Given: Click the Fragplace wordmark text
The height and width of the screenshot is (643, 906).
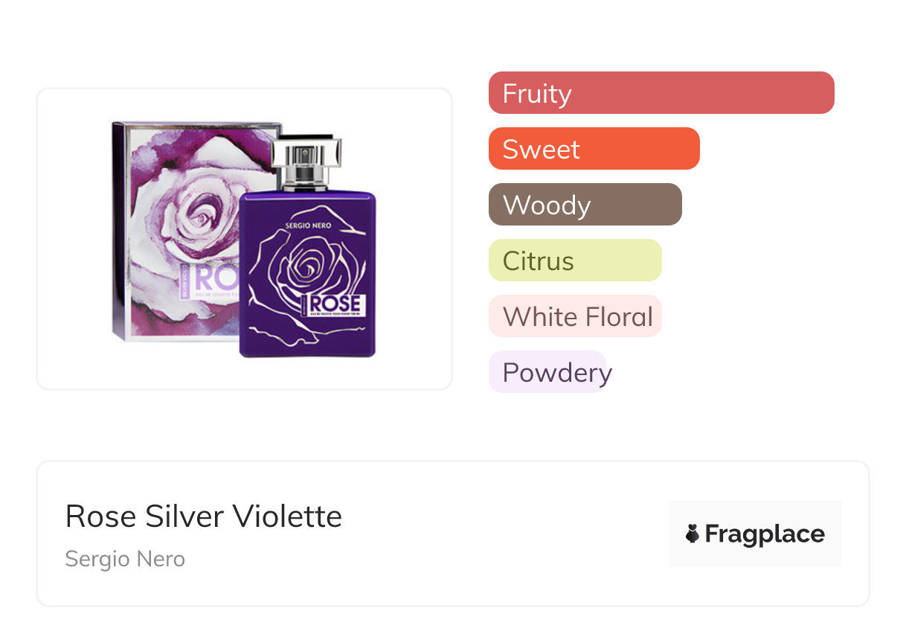Looking at the screenshot, I should click(x=765, y=534).
